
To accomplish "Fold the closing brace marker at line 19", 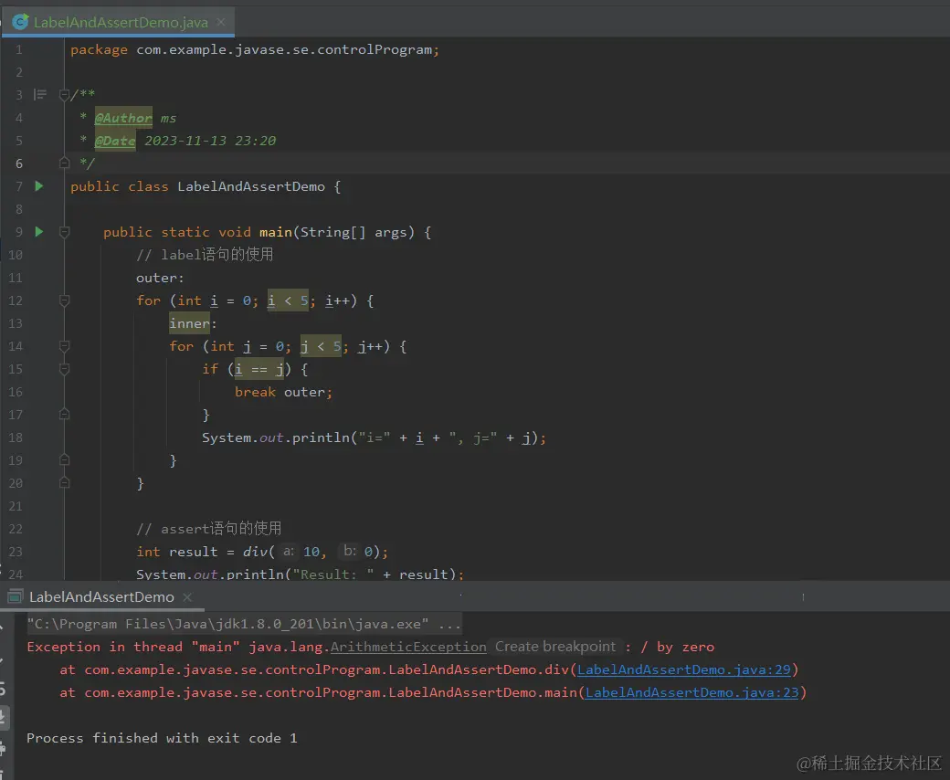I will tap(64, 460).
